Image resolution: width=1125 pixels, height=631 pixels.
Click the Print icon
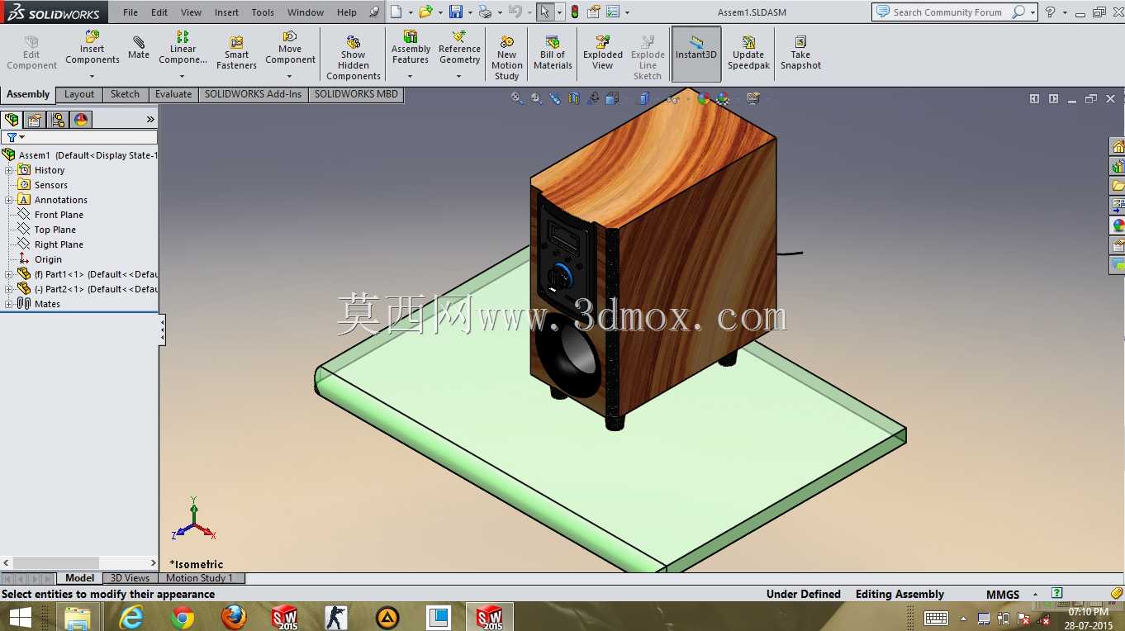click(x=485, y=12)
